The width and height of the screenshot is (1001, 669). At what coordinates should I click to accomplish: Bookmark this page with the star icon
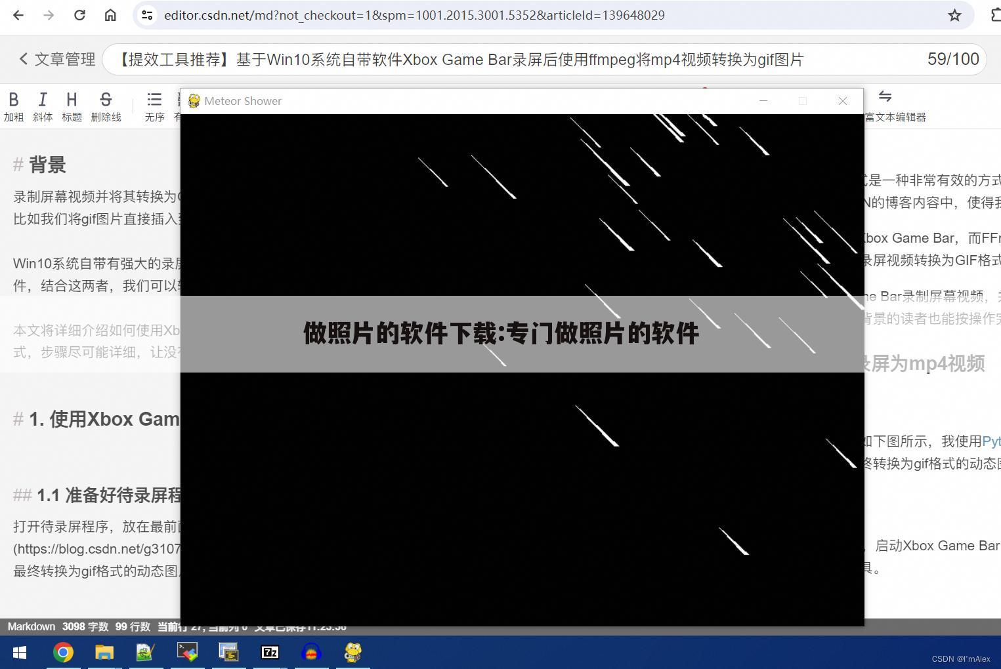(x=954, y=15)
